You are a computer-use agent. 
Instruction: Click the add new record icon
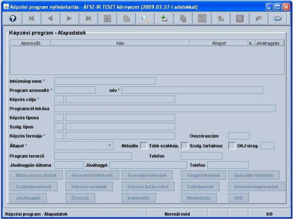click(x=164, y=18)
